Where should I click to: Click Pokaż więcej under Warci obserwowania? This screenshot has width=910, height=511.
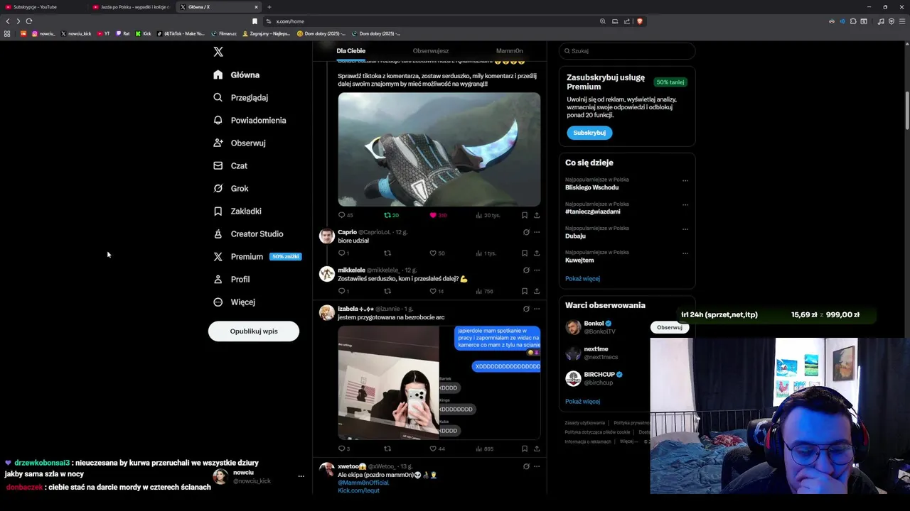tap(582, 401)
